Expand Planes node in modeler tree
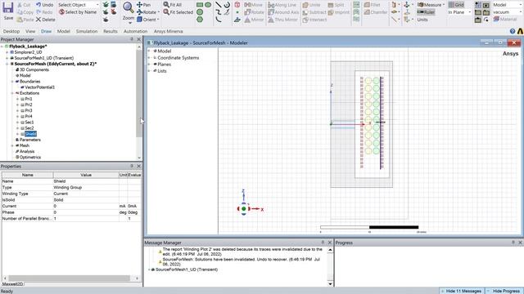Screen dimensions: 524x294 coord(149,65)
